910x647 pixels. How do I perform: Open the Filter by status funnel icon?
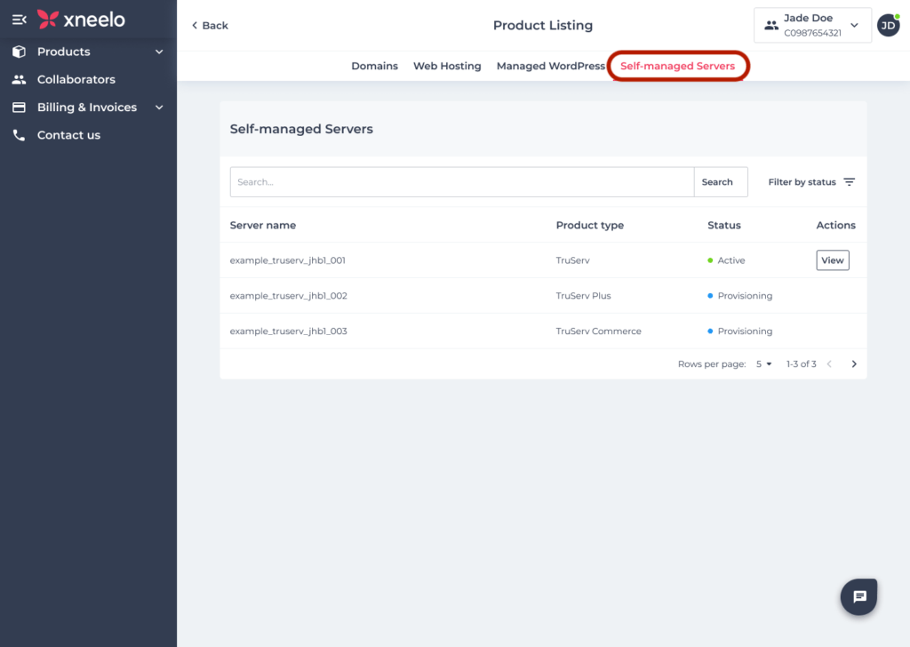(850, 181)
